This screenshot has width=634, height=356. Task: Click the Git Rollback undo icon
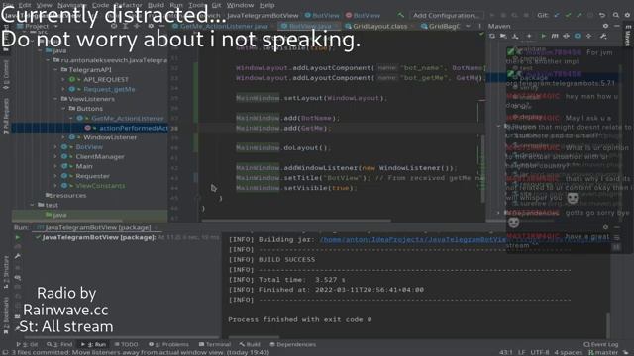(x=602, y=15)
